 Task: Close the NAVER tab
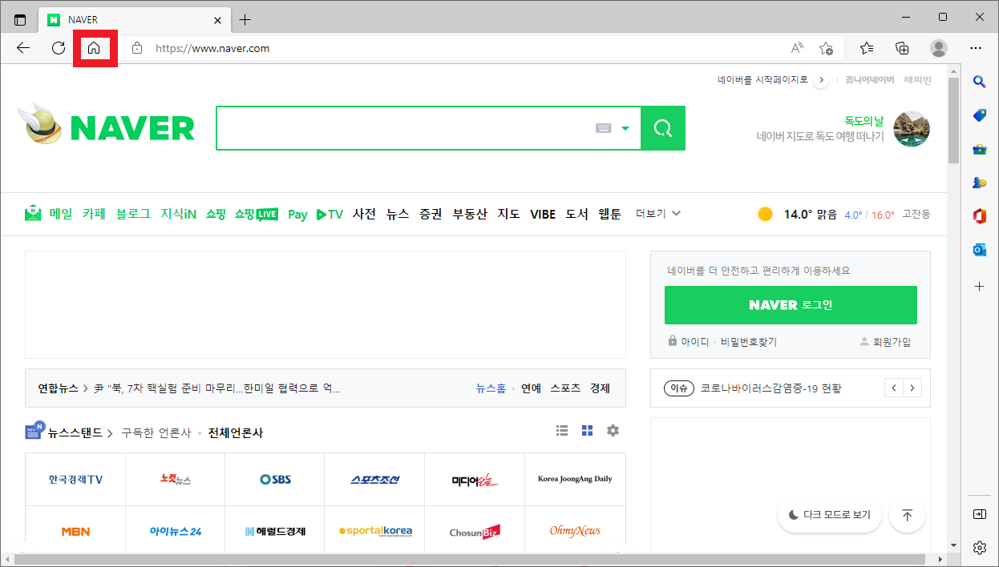tap(218, 19)
